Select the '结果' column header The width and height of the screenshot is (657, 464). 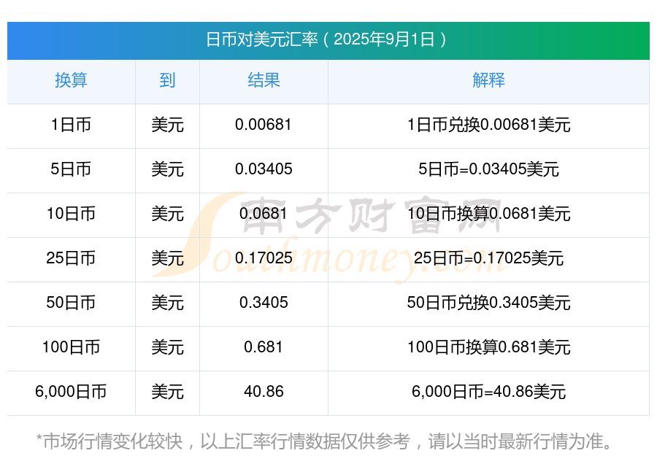pyautogui.click(x=264, y=80)
